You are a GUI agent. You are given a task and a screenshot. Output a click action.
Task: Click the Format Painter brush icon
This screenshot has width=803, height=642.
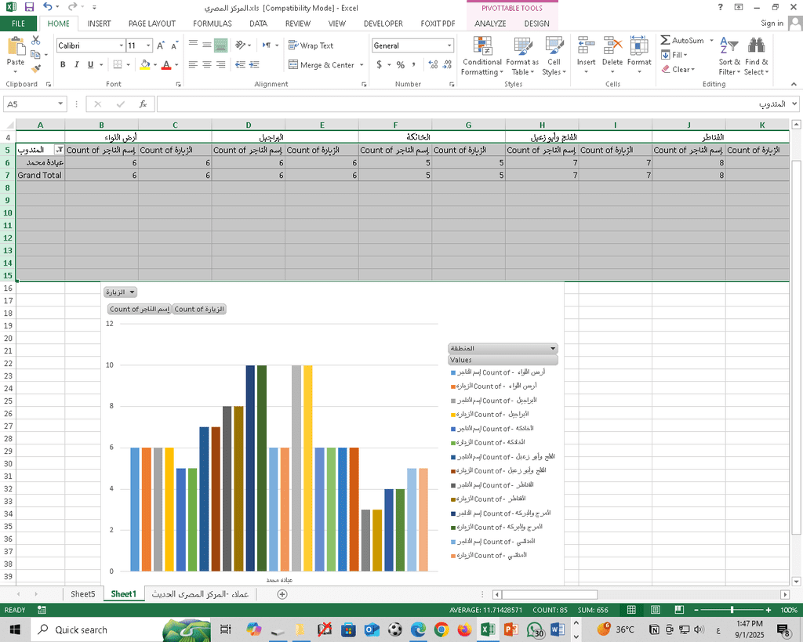coord(36,69)
